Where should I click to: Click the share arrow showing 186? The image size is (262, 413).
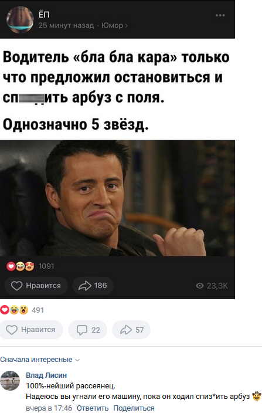(93, 286)
